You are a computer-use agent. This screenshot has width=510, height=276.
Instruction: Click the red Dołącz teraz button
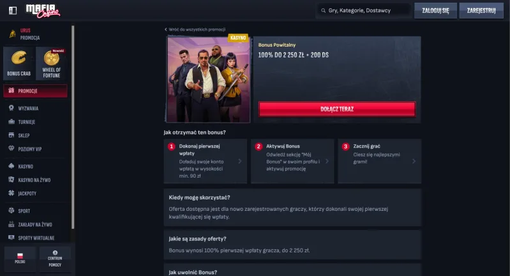pyautogui.click(x=337, y=109)
